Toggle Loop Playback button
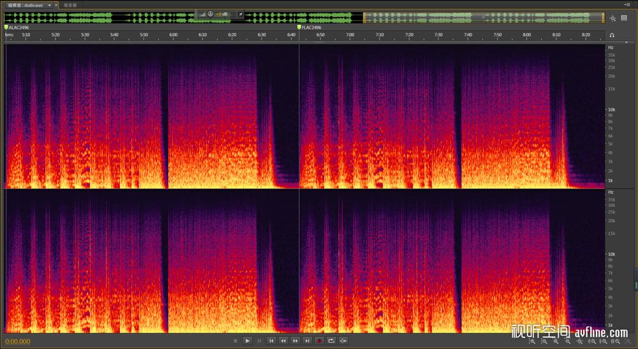638x349 pixels. coord(331,341)
